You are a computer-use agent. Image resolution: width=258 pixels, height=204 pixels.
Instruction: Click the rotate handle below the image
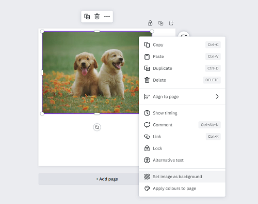click(x=97, y=127)
